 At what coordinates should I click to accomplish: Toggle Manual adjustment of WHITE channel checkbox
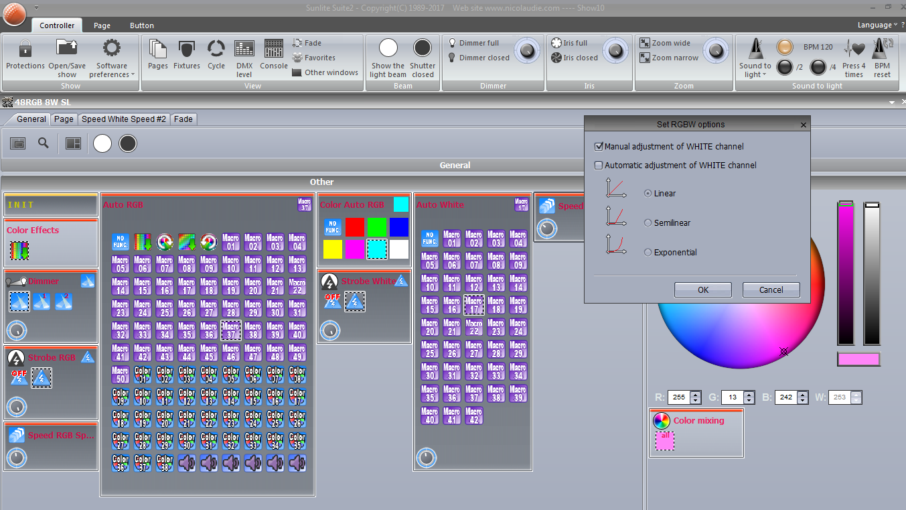tap(599, 147)
